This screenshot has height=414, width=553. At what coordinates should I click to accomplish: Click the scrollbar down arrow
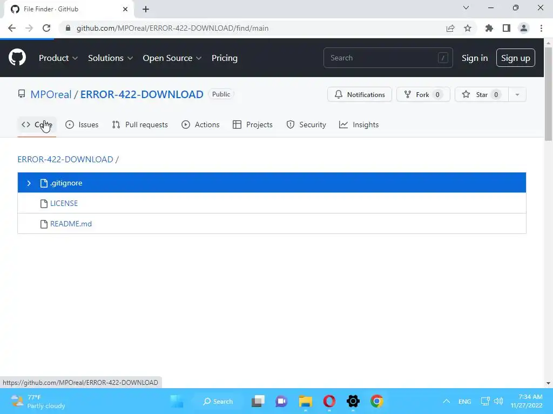coord(548,383)
